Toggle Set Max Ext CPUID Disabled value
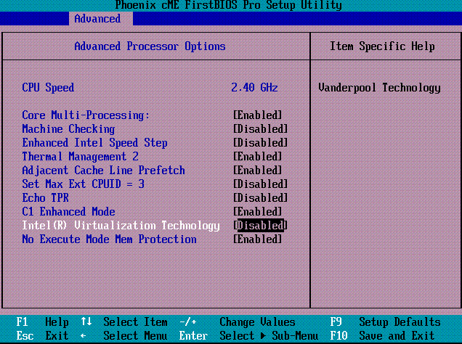 pos(261,184)
